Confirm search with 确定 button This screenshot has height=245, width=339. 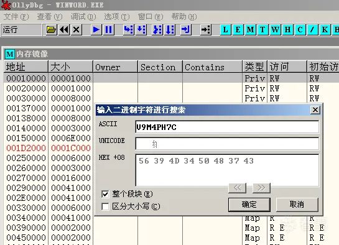tap(249, 205)
